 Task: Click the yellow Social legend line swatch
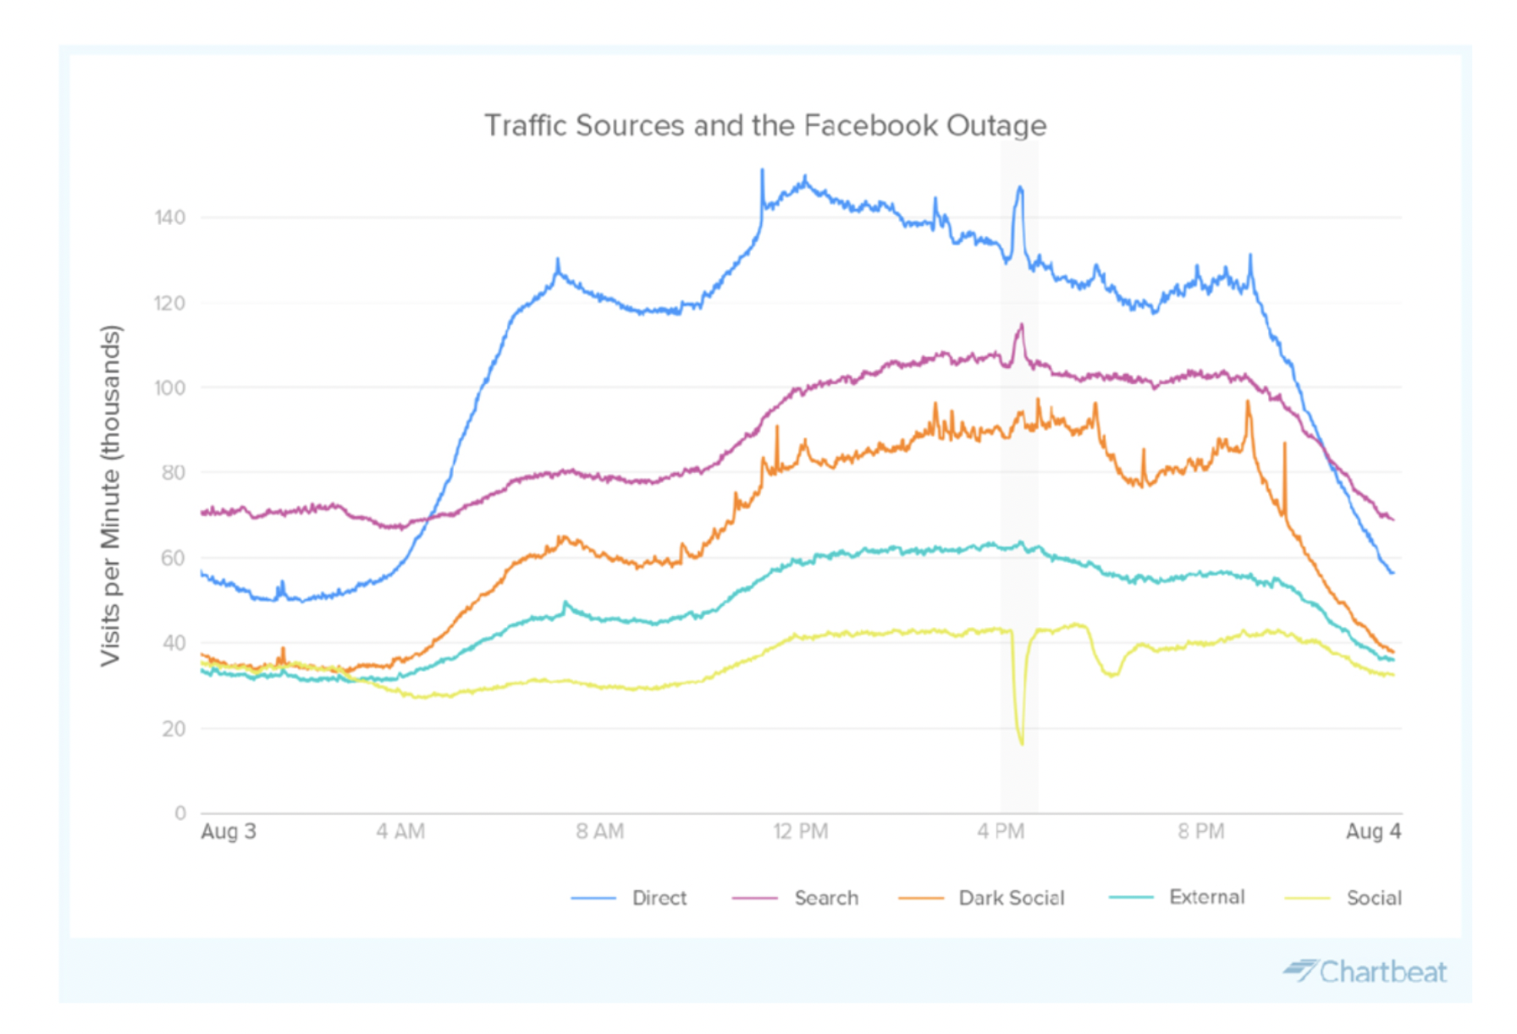[1307, 898]
